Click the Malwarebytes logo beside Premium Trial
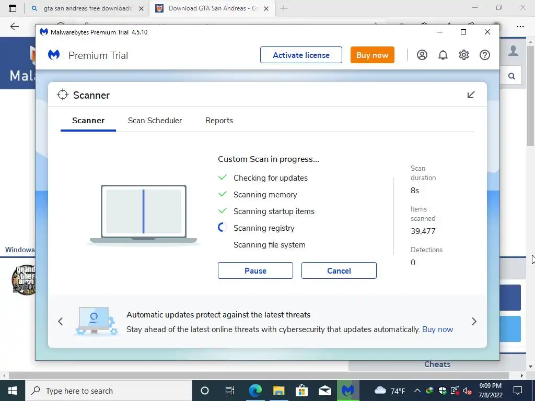 54,55
